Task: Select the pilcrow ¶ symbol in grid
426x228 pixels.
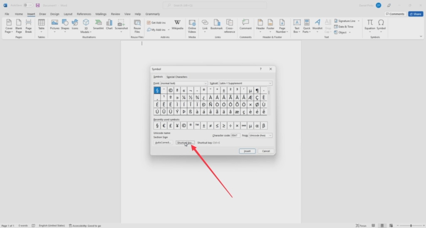Action: click(257, 90)
